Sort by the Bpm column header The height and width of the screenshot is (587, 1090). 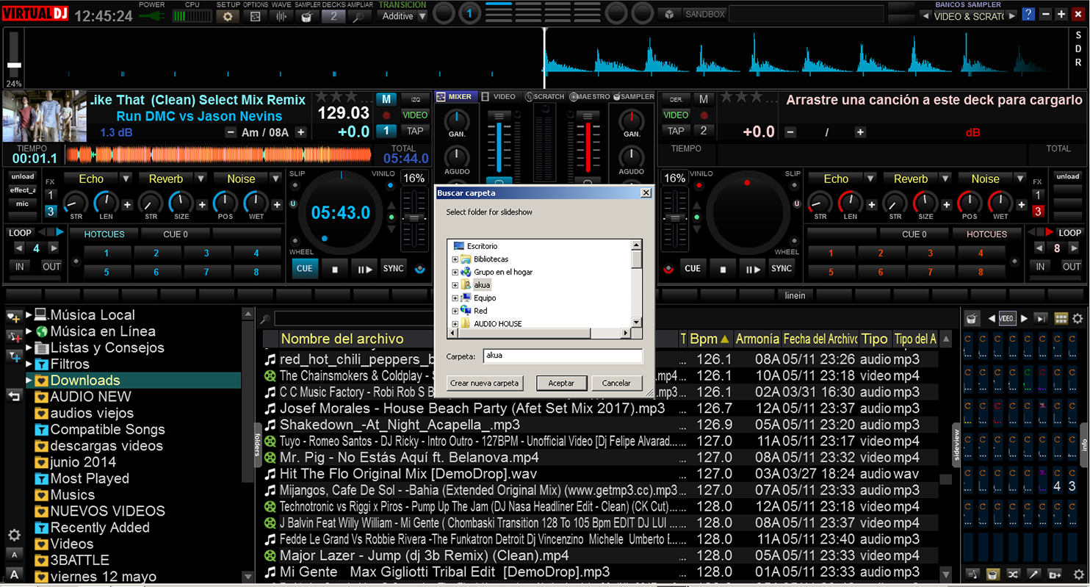point(710,339)
